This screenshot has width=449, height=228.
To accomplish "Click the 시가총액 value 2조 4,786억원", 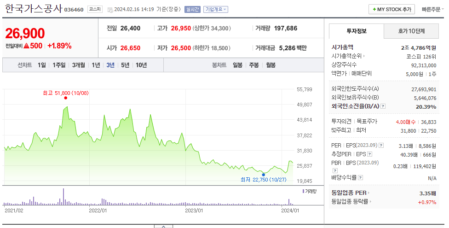I will (x=419, y=47).
